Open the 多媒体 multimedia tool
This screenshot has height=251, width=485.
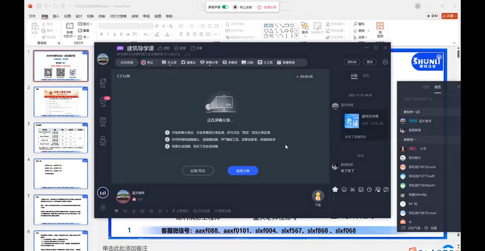[230, 63]
